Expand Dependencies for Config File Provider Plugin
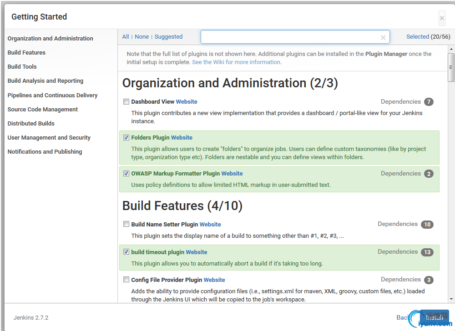 pos(407,280)
